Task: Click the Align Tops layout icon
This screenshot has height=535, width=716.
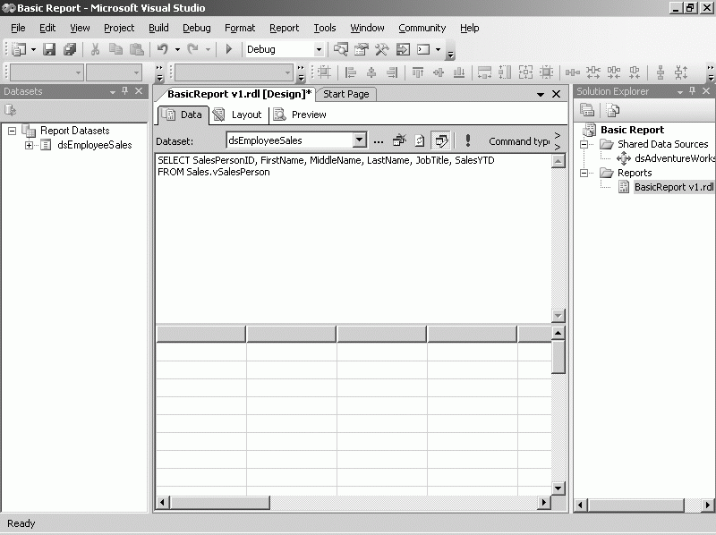Action: click(x=418, y=72)
